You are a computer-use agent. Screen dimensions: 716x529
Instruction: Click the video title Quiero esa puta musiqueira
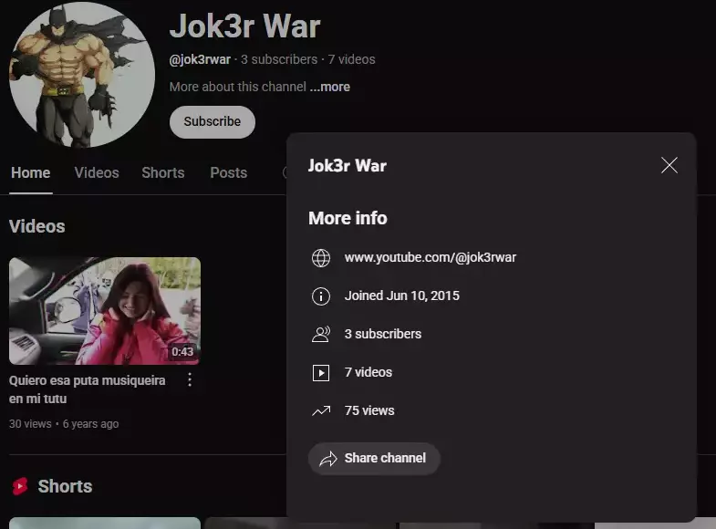tap(88, 389)
